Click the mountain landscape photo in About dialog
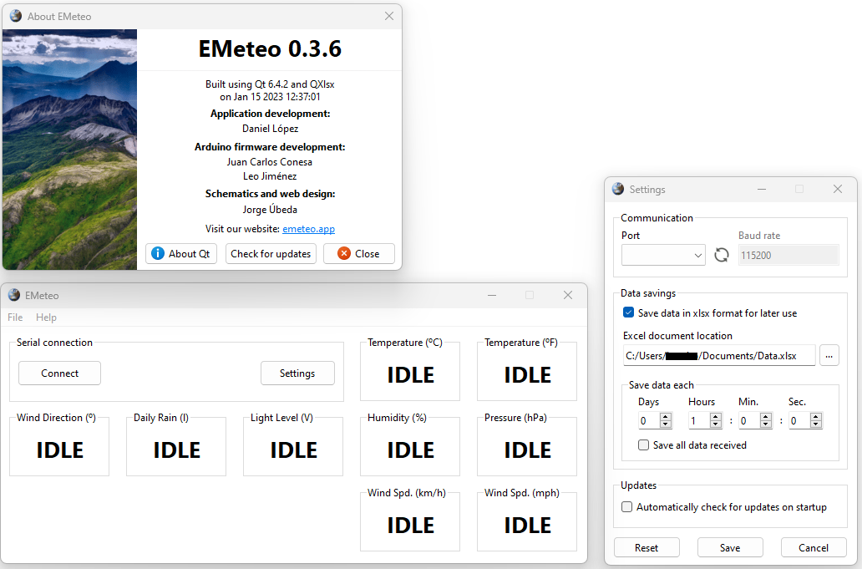 (x=69, y=150)
